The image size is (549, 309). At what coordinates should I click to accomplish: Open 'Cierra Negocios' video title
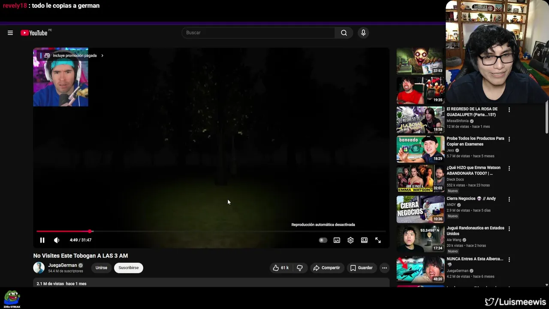(471, 199)
